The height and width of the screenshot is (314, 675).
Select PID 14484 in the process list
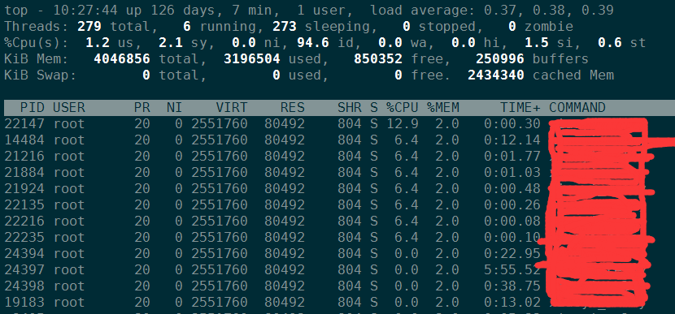24,140
